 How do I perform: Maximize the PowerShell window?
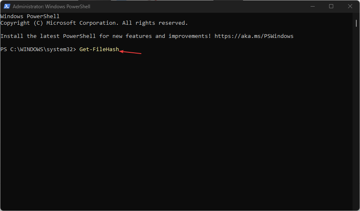click(331, 7)
